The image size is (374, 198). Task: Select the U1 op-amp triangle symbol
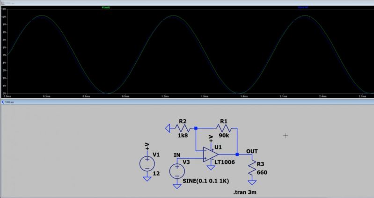[211, 154]
